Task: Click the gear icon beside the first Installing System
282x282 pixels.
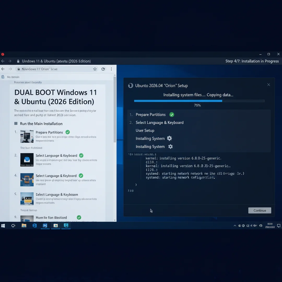Action: [169, 138]
